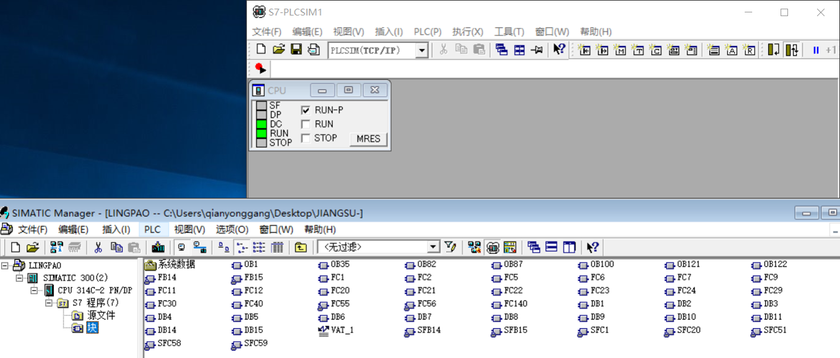Collapse the CPU 314C-2 PN/DP tree node
The width and height of the screenshot is (840, 358).
pos(35,290)
